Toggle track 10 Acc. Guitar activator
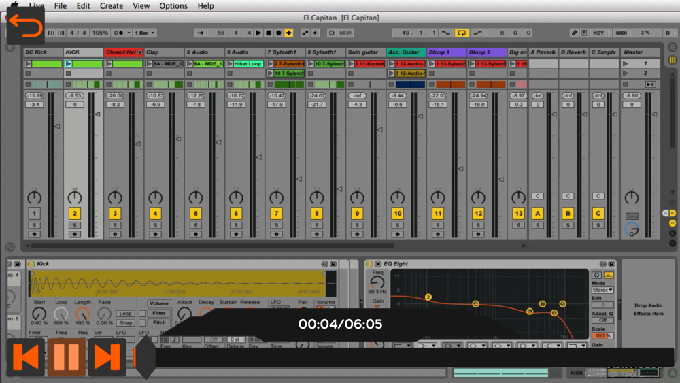The height and width of the screenshot is (383, 680). coord(397,214)
